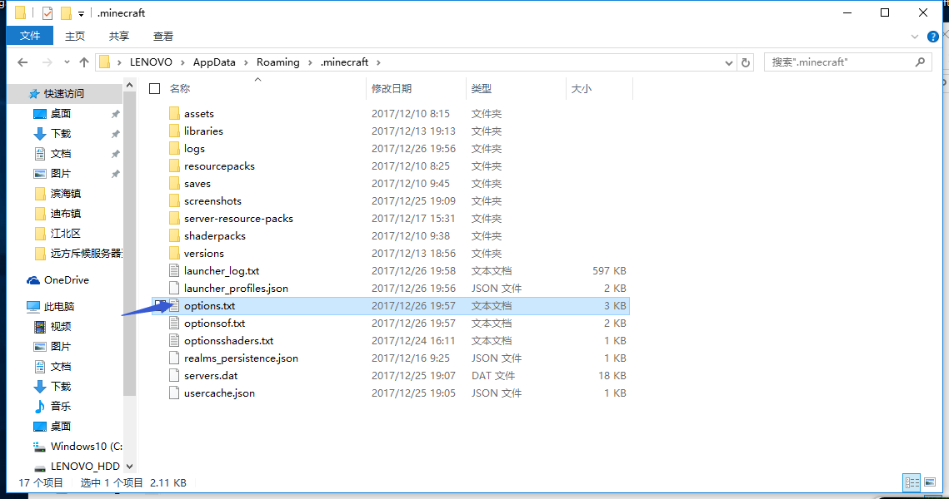Open 视频 under 此电脑
949x499 pixels.
click(x=61, y=327)
